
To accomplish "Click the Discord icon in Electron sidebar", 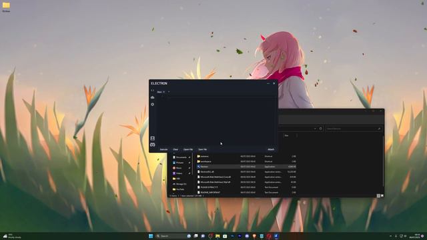I will pos(153,145).
